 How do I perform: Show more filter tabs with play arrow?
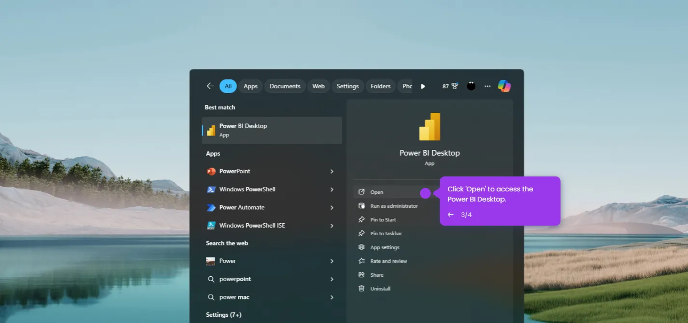pyautogui.click(x=423, y=86)
